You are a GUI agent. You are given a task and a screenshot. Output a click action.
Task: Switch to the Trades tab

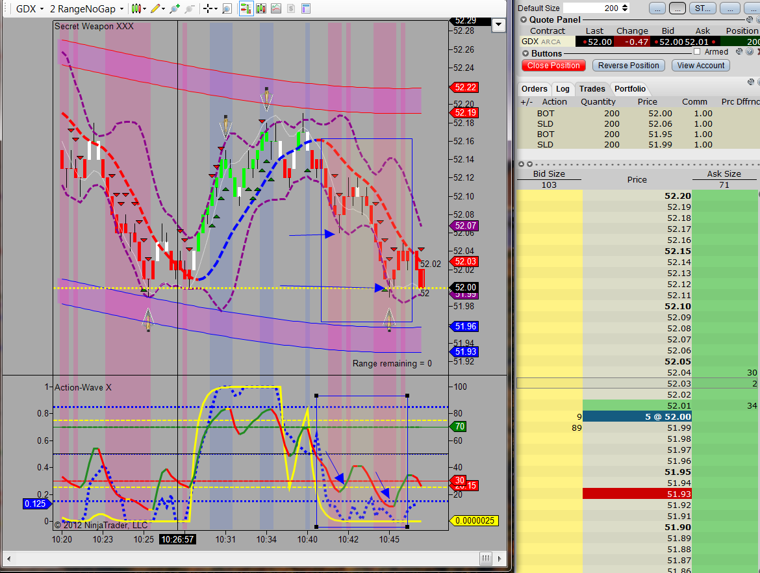click(x=592, y=89)
